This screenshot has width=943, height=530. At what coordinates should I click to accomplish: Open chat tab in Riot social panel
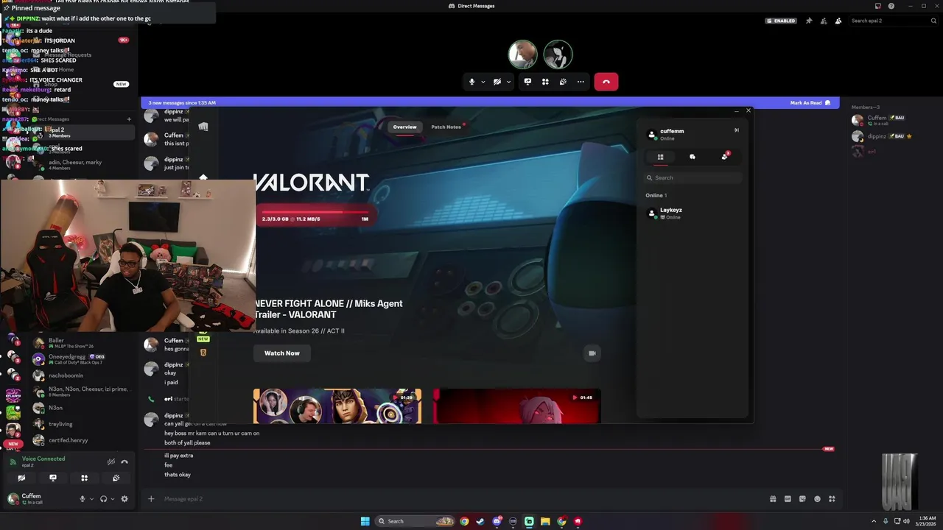693,157
